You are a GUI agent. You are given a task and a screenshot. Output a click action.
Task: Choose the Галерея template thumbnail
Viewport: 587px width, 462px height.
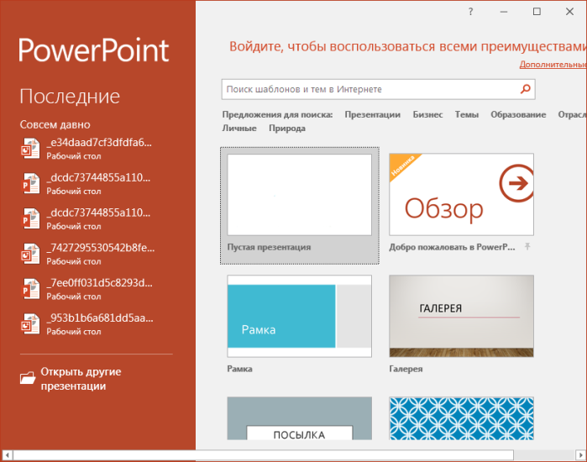coord(461,316)
